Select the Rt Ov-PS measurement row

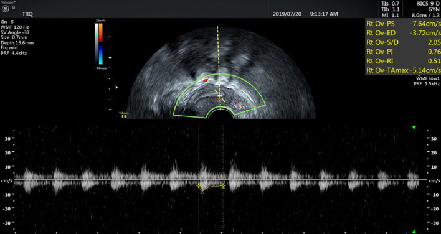click(x=403, y=24)
